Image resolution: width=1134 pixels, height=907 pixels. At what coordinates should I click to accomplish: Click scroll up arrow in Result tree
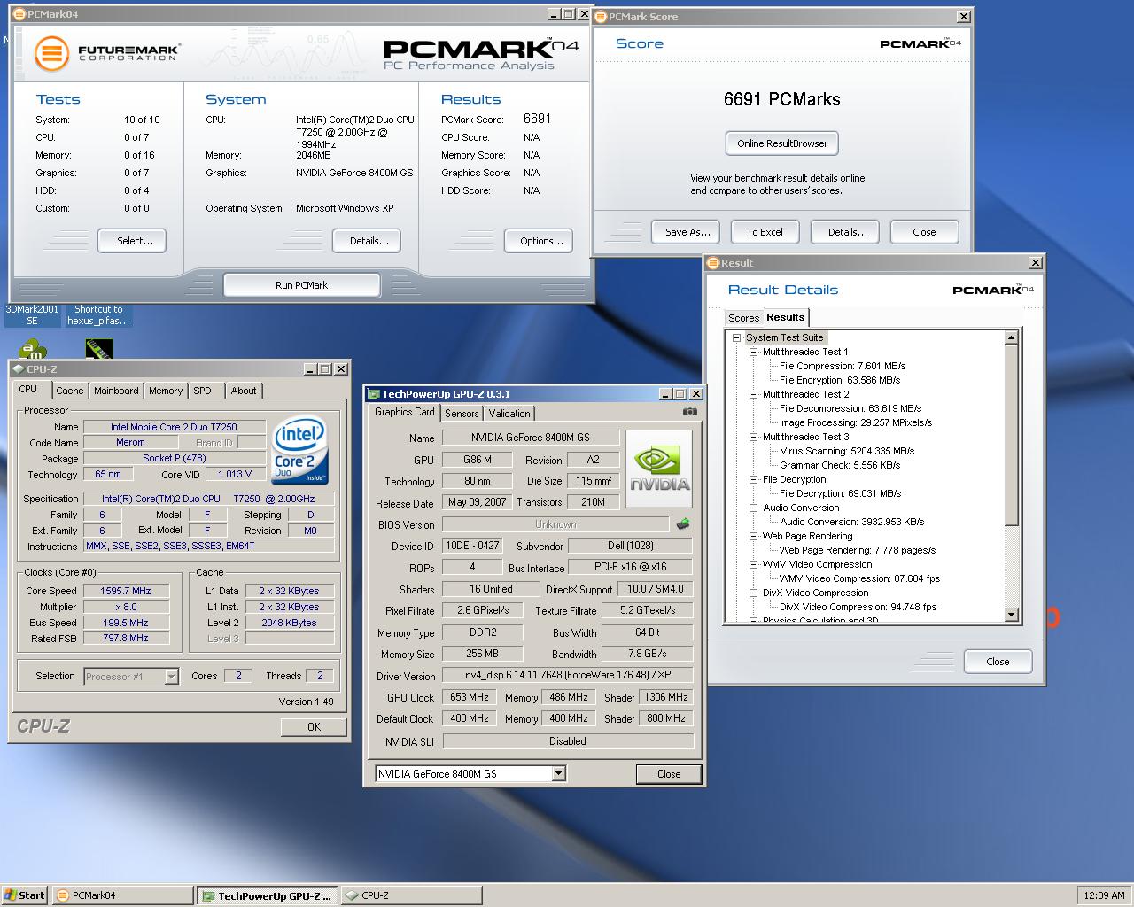1012,337
